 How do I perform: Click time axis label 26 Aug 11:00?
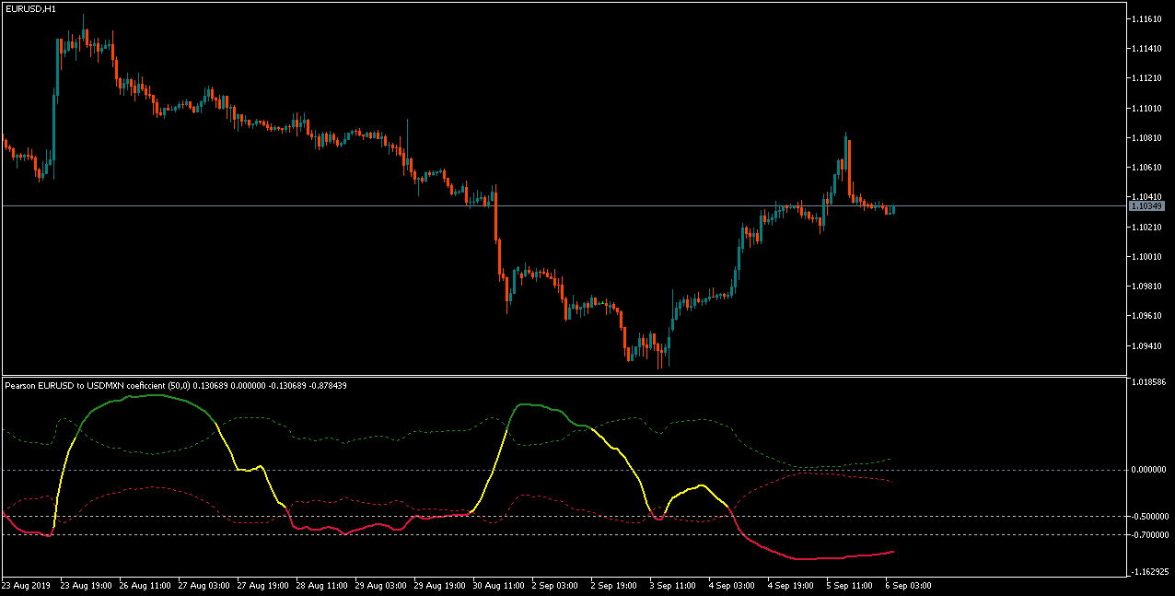click(x=146, y=585)
